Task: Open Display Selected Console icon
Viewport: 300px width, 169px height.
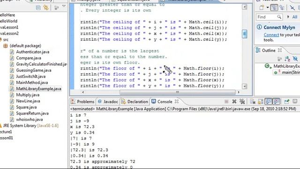Action: 295,101
